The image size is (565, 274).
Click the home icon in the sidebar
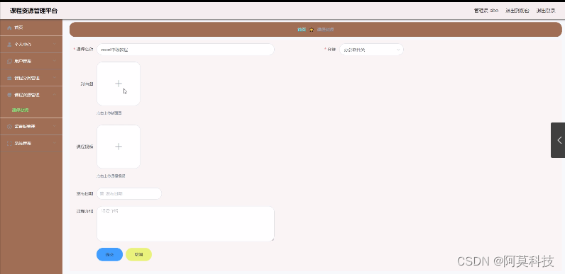[9, 28]
